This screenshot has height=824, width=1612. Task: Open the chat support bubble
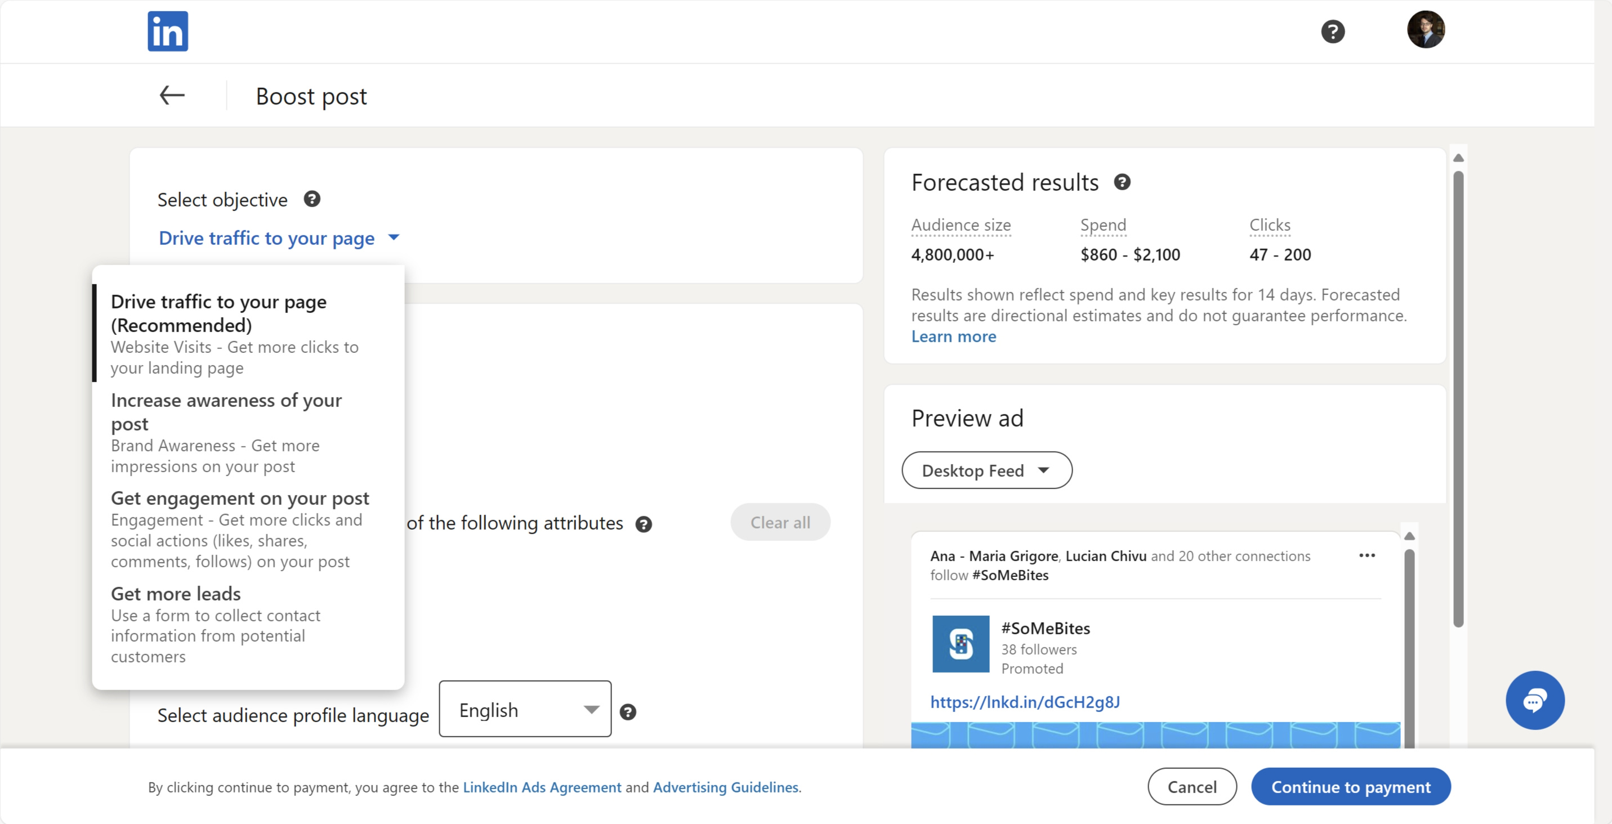1534,700
